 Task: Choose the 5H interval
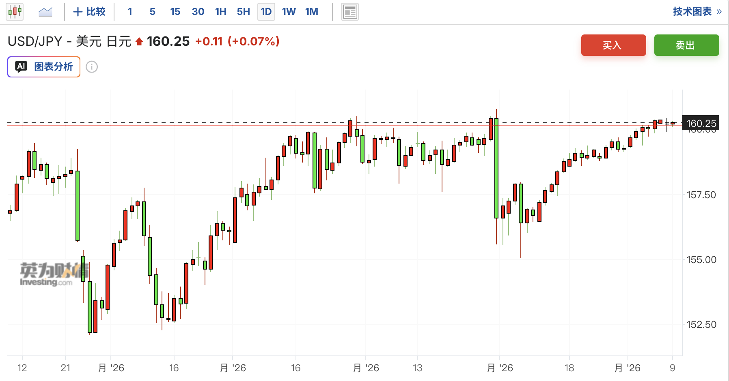[244, 12]
